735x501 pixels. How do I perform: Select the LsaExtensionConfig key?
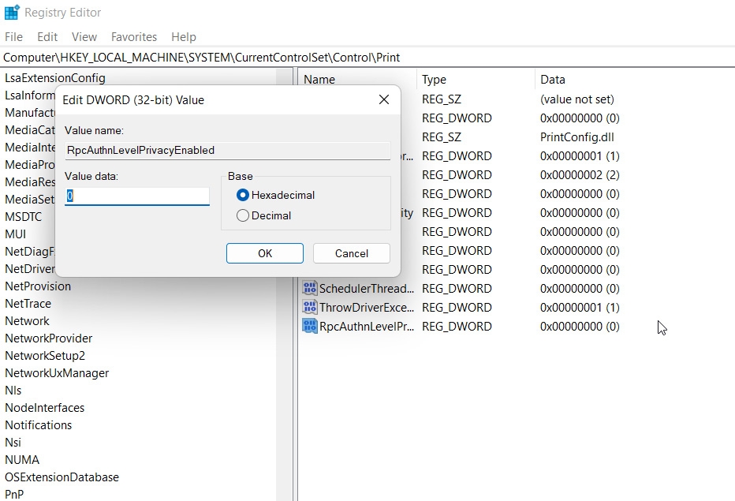point(55,78)
